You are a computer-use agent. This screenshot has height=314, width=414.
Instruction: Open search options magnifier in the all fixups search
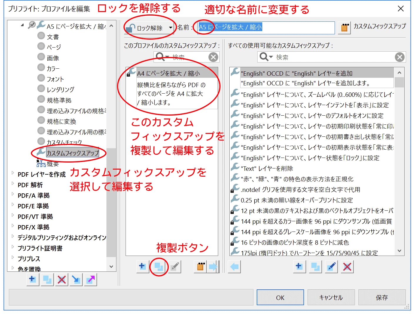click(x=266, y=57)
